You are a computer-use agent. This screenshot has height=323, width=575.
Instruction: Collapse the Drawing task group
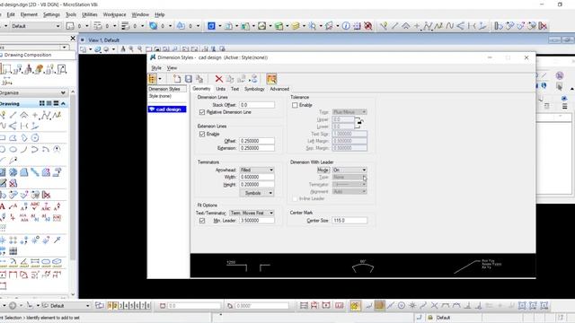click(x=63, y=104)
